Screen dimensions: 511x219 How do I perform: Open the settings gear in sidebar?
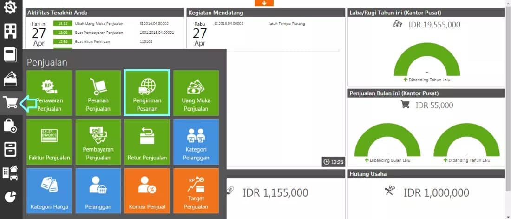coord(10,7)
